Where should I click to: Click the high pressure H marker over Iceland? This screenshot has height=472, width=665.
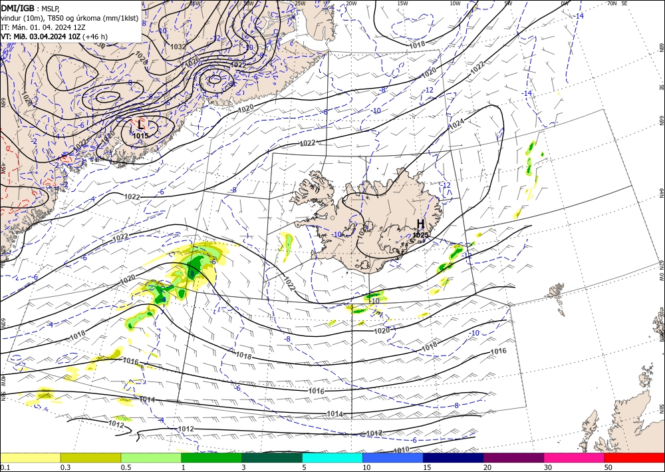pos(420,224)
